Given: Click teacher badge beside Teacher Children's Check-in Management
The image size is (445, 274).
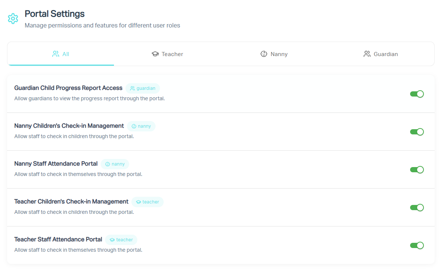Looking at the screenshot, I should pos(147,202).
